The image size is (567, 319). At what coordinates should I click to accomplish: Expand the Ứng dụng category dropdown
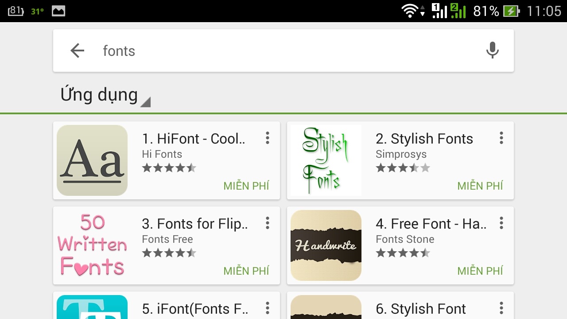click(105, 95)
